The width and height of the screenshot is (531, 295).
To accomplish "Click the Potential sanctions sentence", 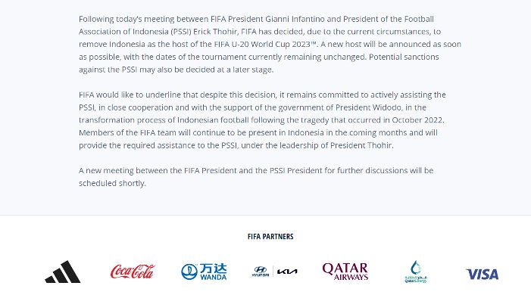I will point(259,64).
